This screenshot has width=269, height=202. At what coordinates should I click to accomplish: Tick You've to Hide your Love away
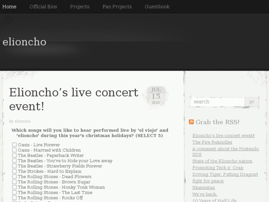pos(14,161)
